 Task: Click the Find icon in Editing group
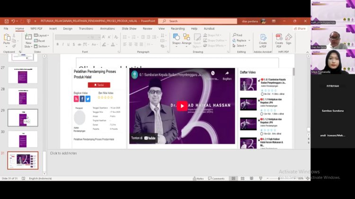[x=238, y=35]
